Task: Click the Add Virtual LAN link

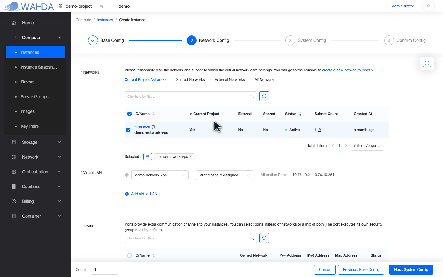Action: click(x=144, y=194)
